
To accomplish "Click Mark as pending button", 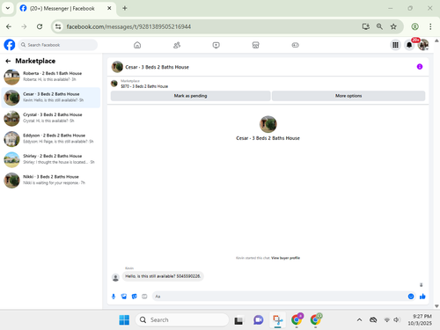I will 190,96.
